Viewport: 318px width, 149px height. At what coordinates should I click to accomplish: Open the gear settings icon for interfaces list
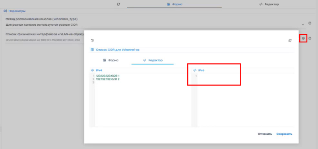pyautogui.click(x=303, y=38)
